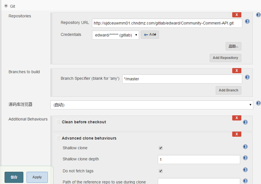Click the 保存 save button
The height and width of the screenshot is (184, 261).
[x=14, y=177]
